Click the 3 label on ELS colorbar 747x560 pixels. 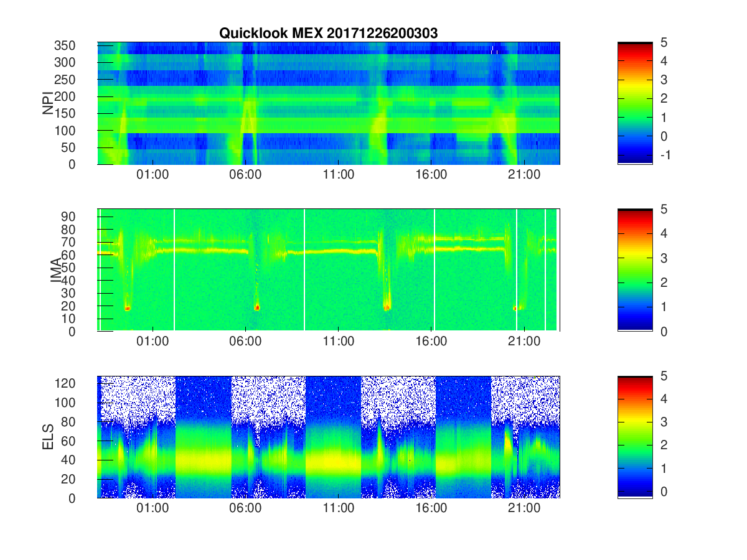click(664, 422)
